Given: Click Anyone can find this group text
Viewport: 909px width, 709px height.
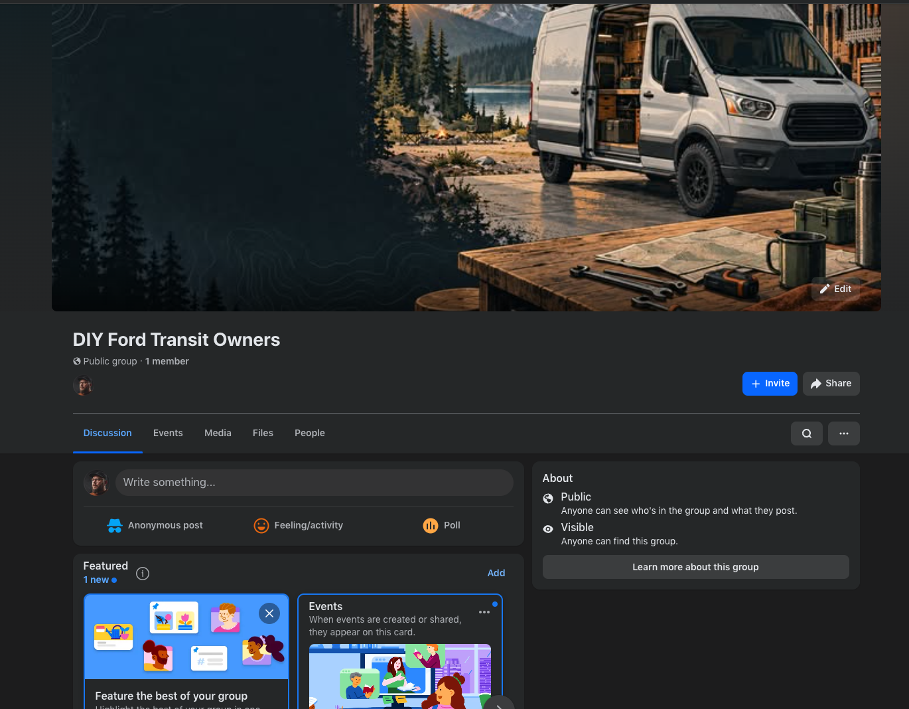Looking at the screenshot, I should (620, 541).
